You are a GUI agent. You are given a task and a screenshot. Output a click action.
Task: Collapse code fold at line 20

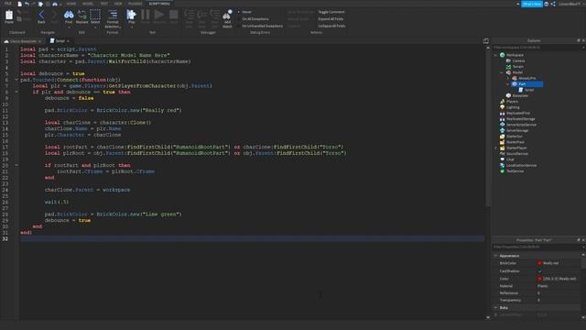(16, 165)
